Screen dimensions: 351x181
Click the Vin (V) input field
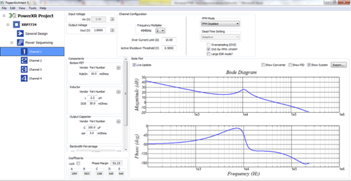(x=98, y=19)
